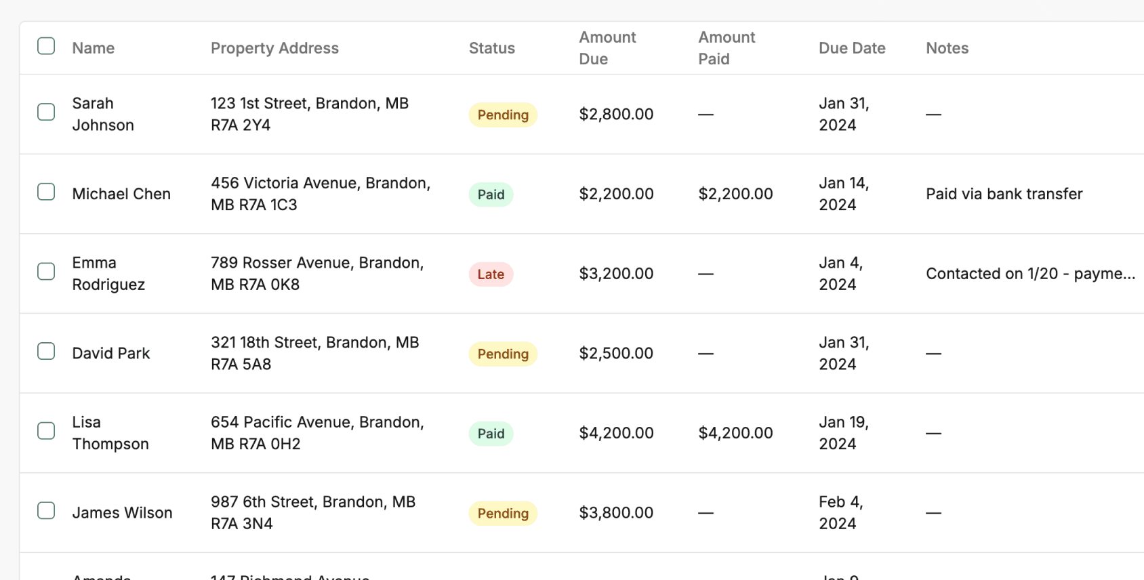The height and width of the screenshot is (580, 1144).
Task: Click the 'Paid via bank transfer' note
Action: [1004, 194]
